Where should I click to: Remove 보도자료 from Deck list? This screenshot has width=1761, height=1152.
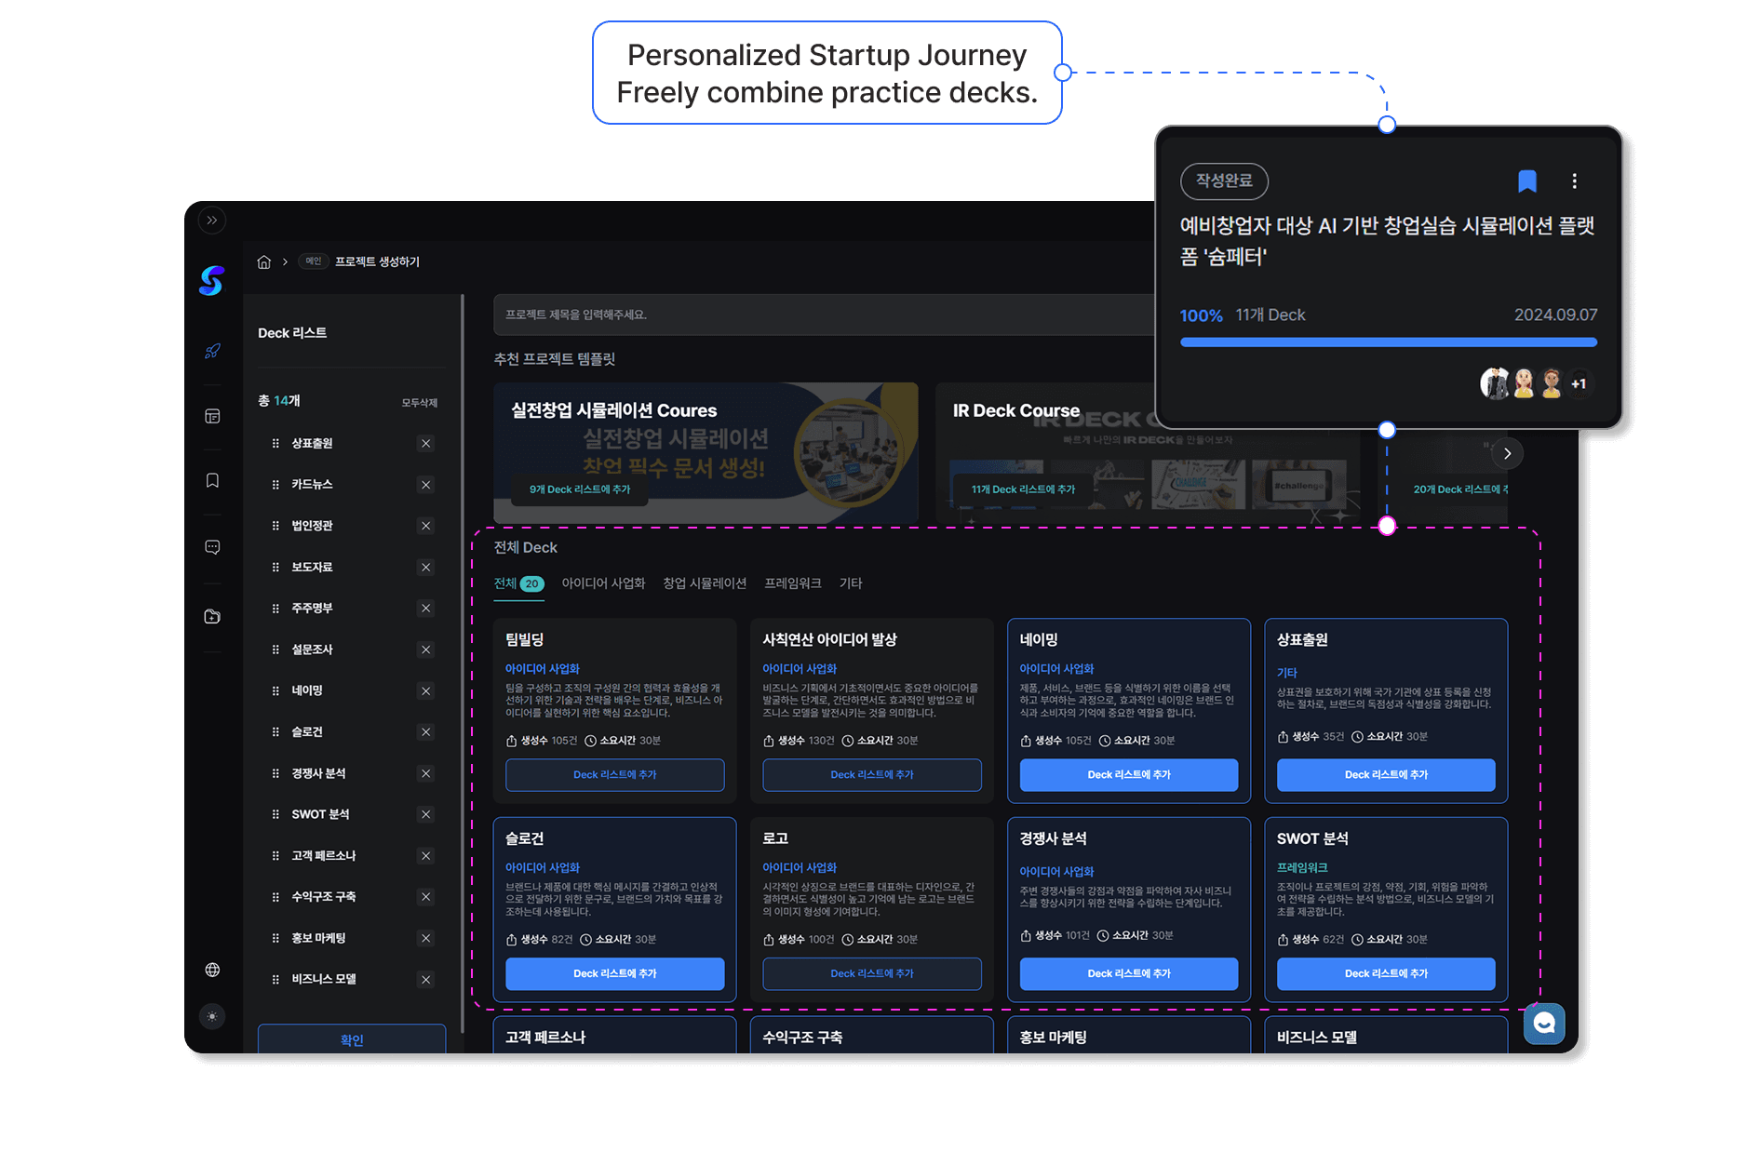(425, 568)
